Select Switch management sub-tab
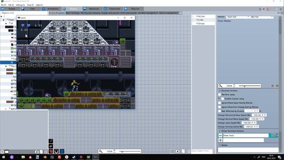This screenshot has height=160, width=284. point(169,13)
